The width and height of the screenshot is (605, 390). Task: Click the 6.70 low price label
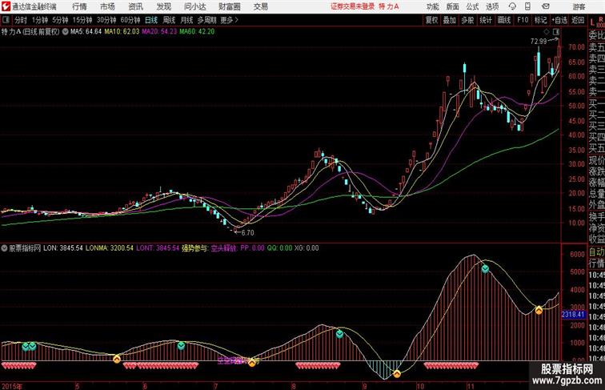pos(247,233)
